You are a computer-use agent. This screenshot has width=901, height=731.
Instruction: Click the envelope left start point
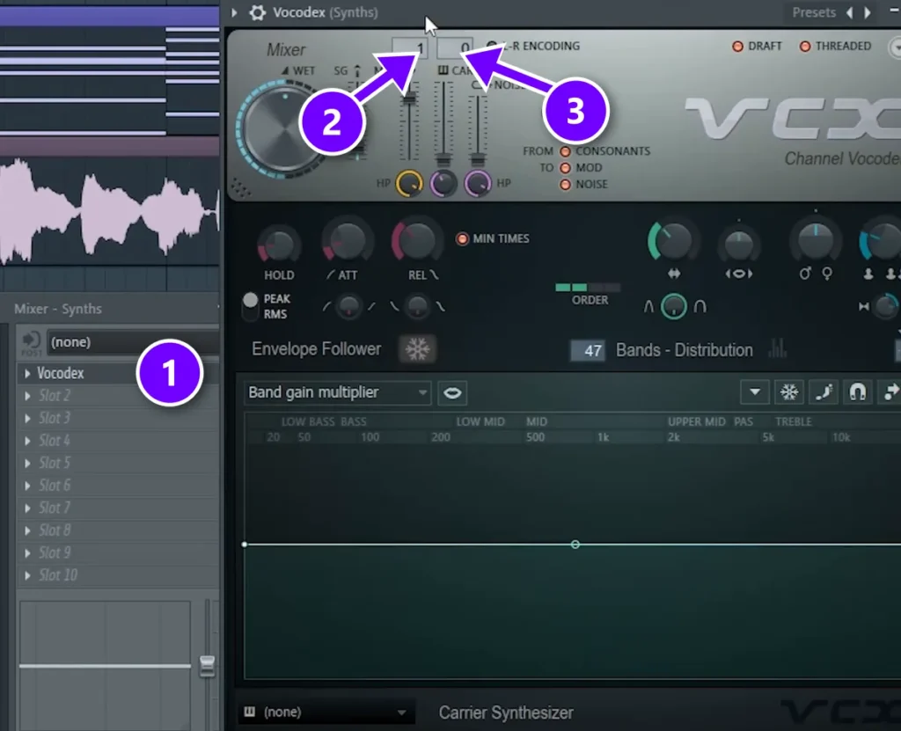tap(245, 545)
